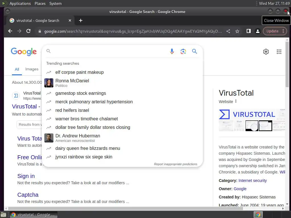Select the All results tab

tap(17, 69)
